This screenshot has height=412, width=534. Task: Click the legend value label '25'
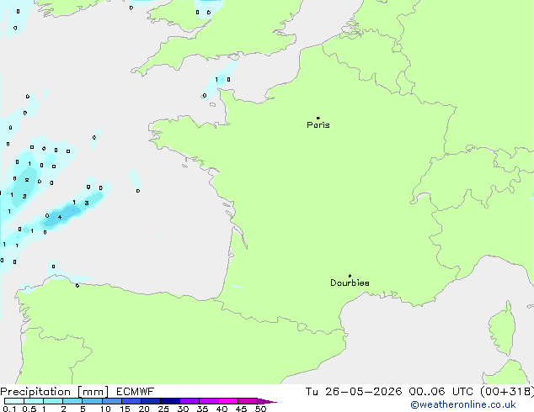(163, 409)
